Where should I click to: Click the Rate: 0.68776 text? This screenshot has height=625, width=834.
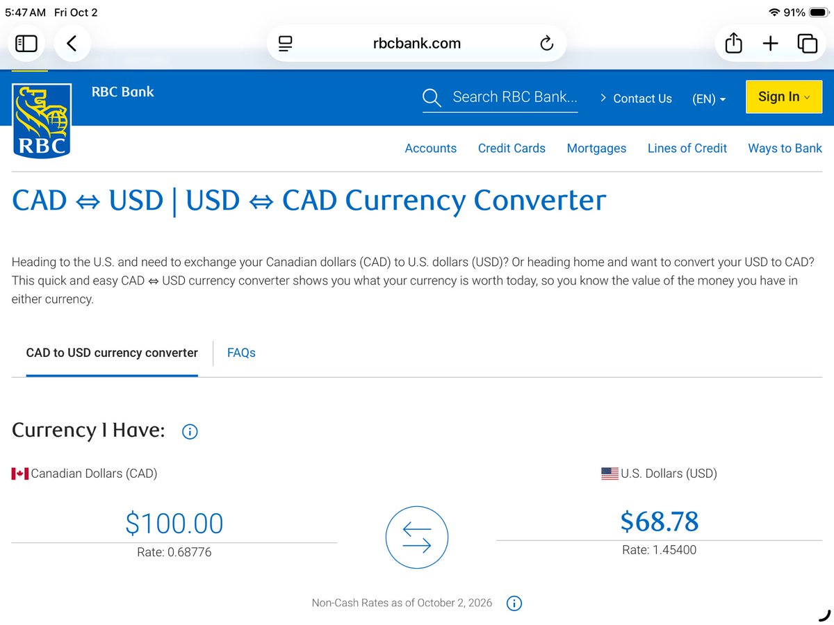click(x=174, y=552)
